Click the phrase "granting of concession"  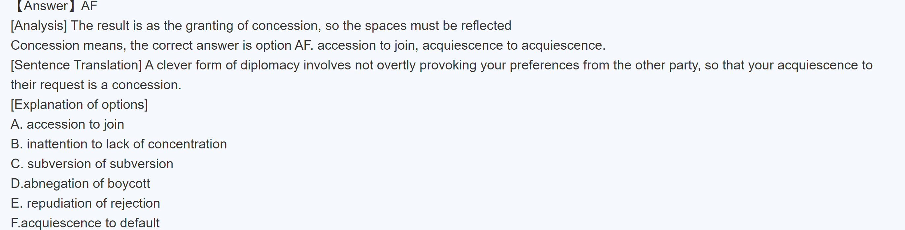coord(252,26)
